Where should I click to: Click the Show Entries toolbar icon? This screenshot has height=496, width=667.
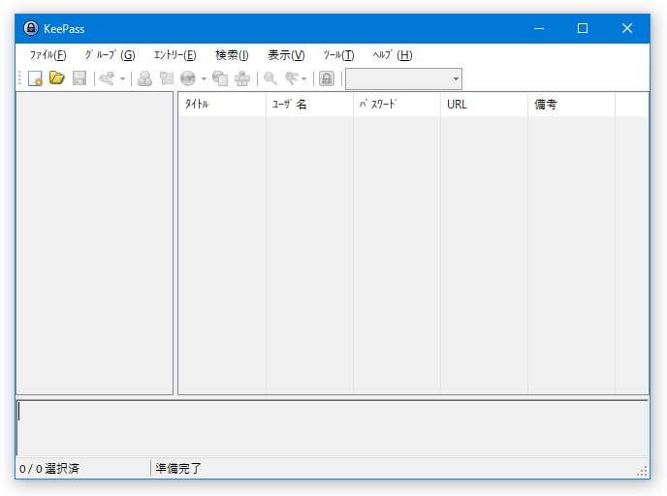tap(292, 78)
